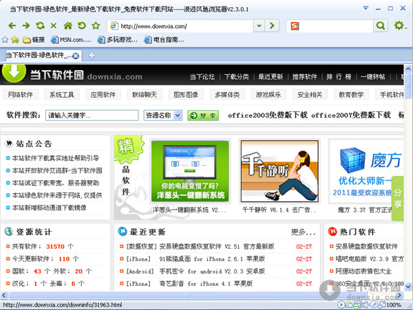This screenshot has height=310, width=413.
Task: Click the vertical scrollbar down arrow
Action: [x=408, y=286]
